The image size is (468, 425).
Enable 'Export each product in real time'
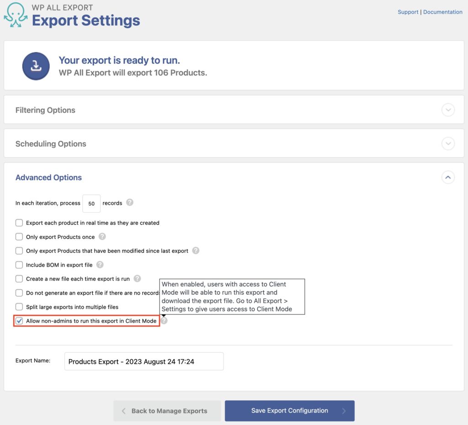click(x=19, y=223)
